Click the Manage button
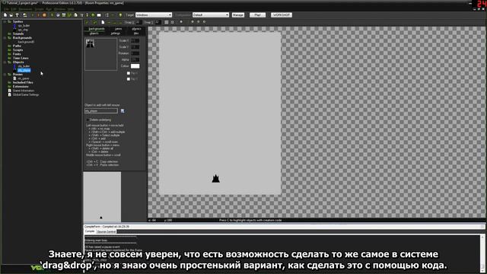 (x=238, y=15)
